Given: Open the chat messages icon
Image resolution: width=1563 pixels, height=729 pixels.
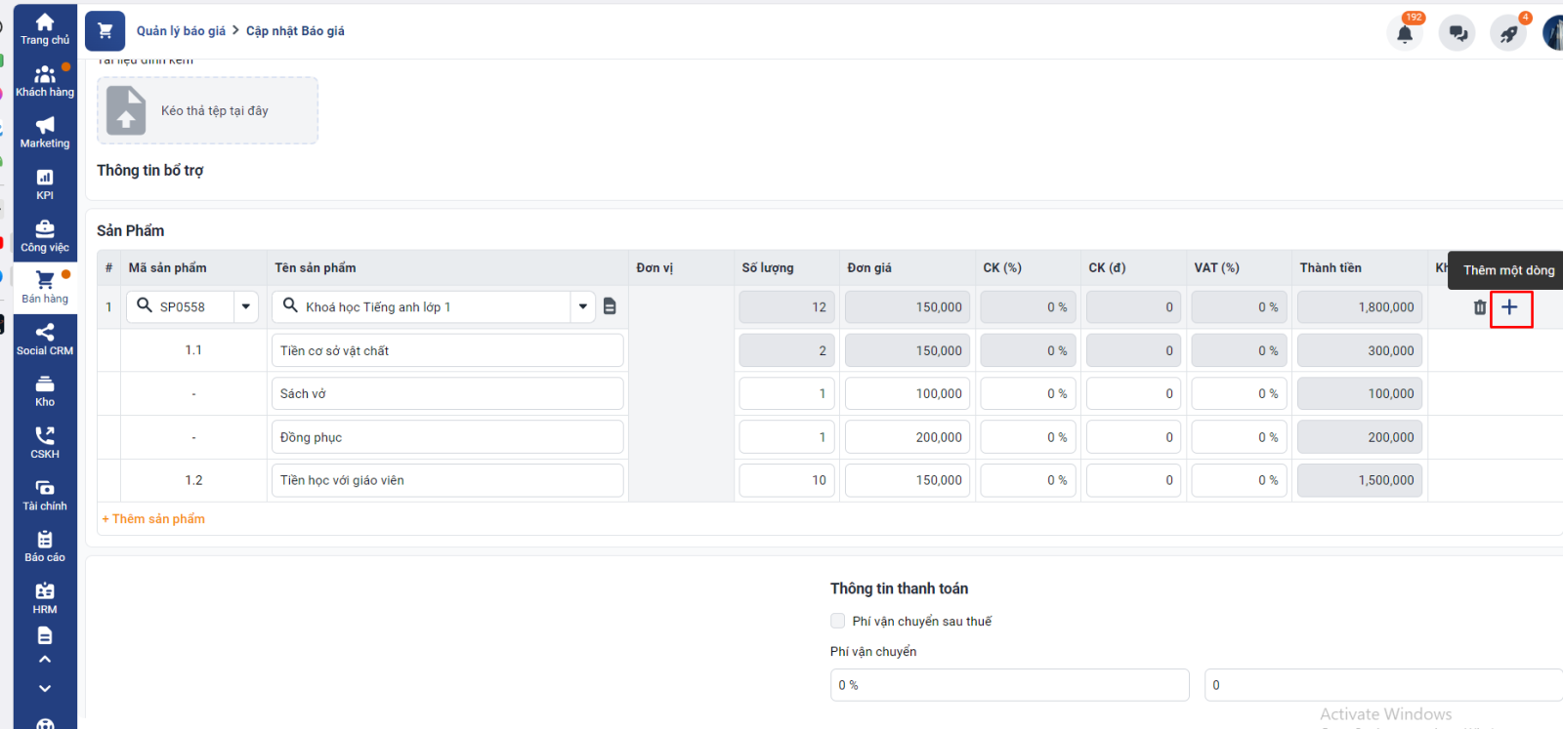Looking at the screenshot, I should (1457, 34).
